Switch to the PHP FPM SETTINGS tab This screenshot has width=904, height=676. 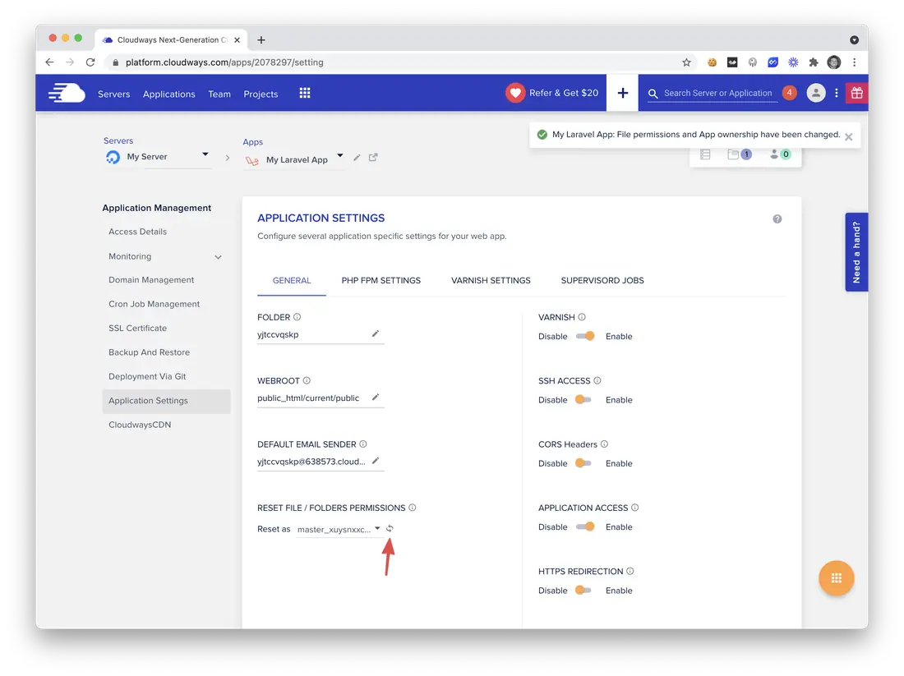[381, 280]
